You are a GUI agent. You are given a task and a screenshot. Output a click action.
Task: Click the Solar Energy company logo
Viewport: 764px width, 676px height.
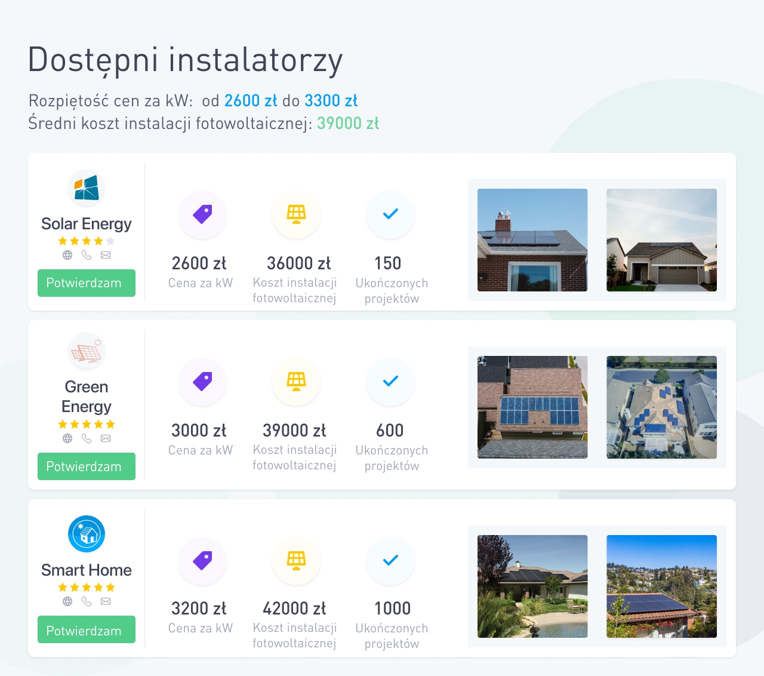click(x=86, y=188)
